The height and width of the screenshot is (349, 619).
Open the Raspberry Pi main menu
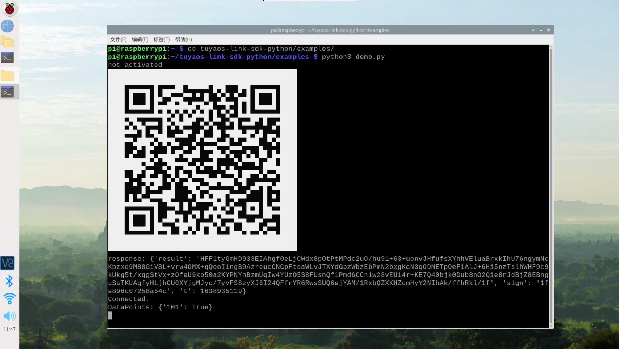coord(9,9)
